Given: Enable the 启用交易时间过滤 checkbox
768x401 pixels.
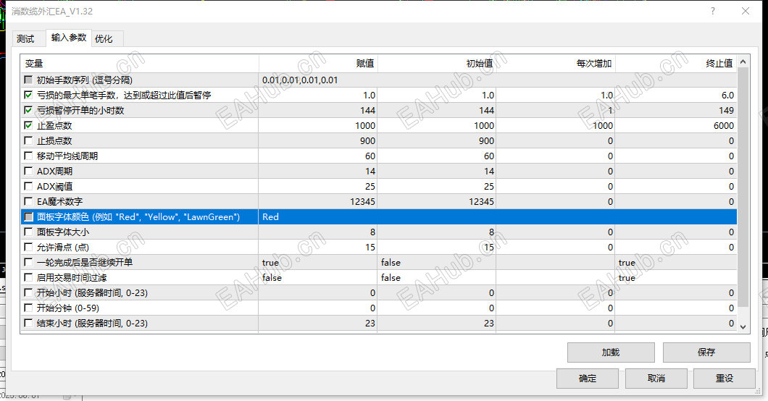Looking at the screenshot, I should click(x=28, y=277).
